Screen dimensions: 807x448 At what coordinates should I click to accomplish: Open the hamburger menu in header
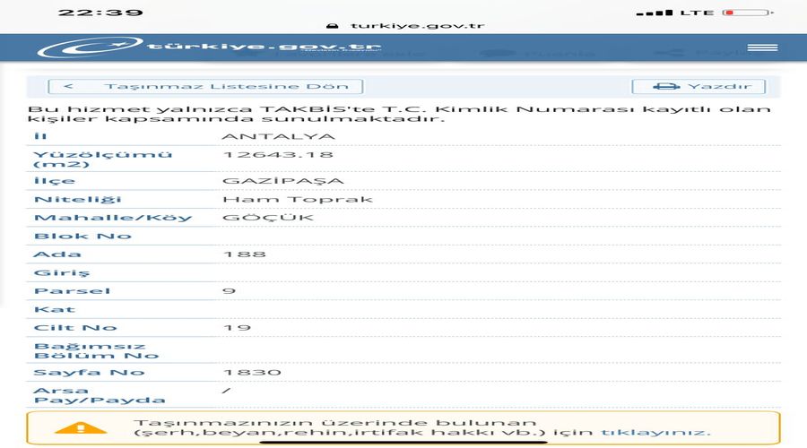coord(761,47)
